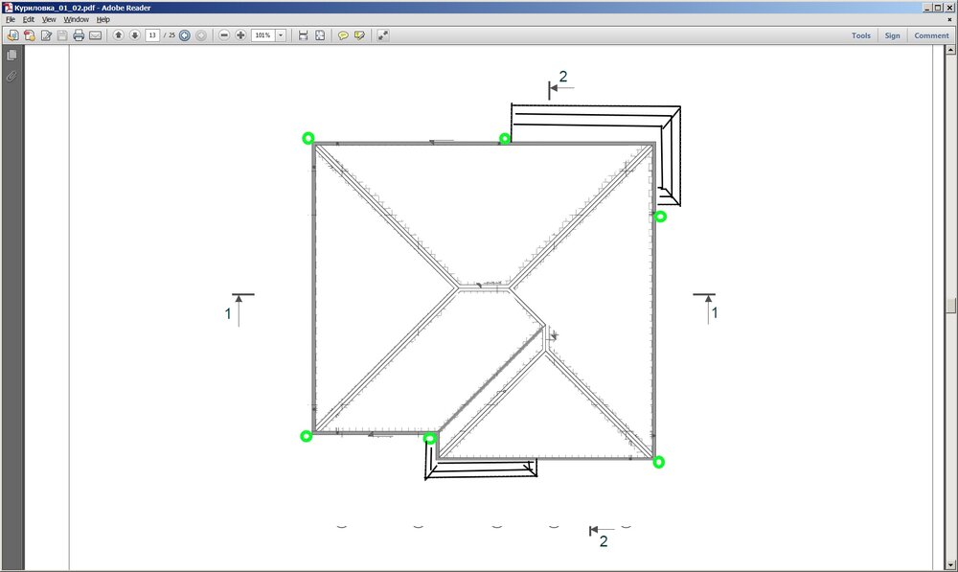Screen dimensions: 958x572
Task: Open the Help menu
Action: pyautogui.click(x=103, y=19)
